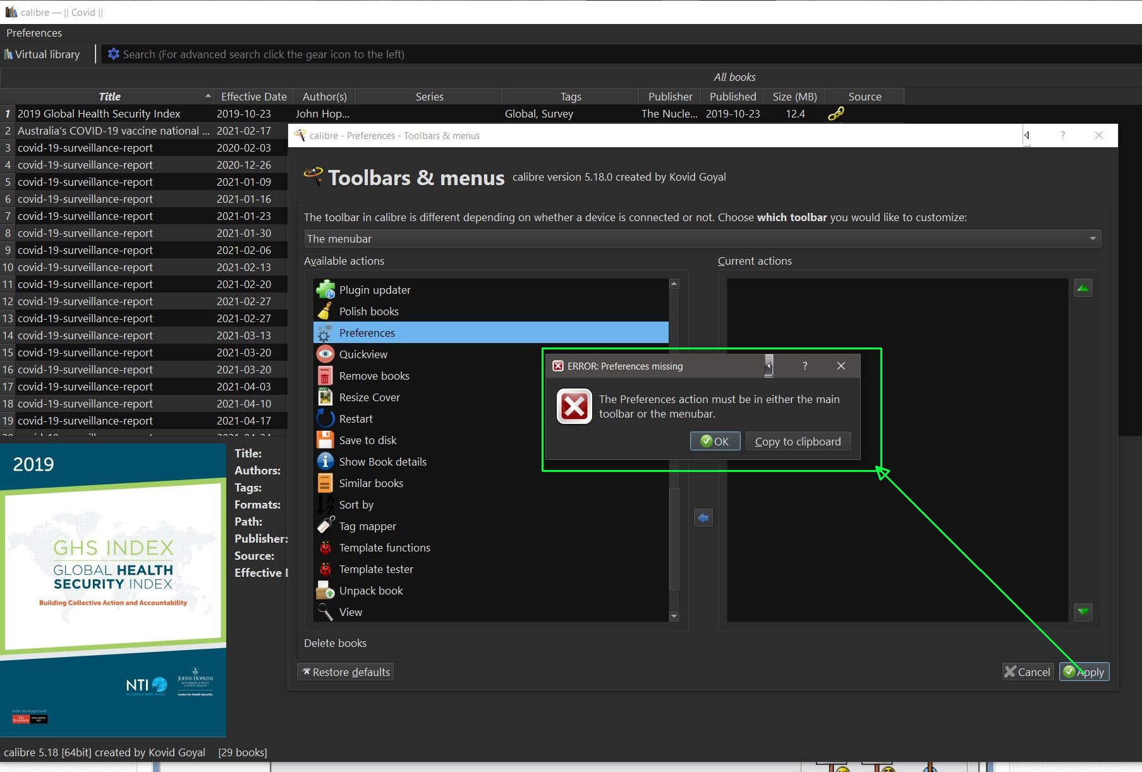
Task: Click the Size (MB) column header
Action: (x=794, y=97)
